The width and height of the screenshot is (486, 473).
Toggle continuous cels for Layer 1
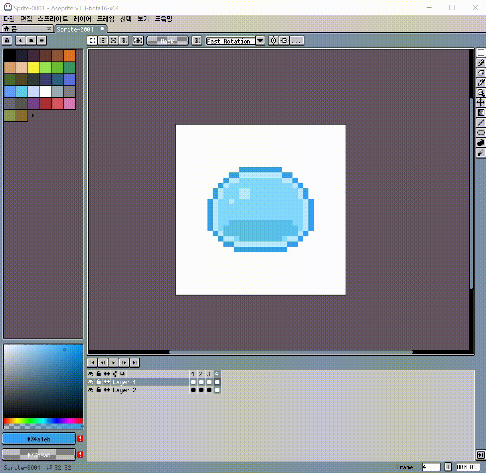(x=107, y=382)
